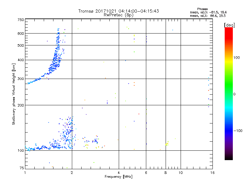Click the x-axis tick label '10'
Image resolution: width=250 pixels, height=188 pixels.
click(181, 173)
